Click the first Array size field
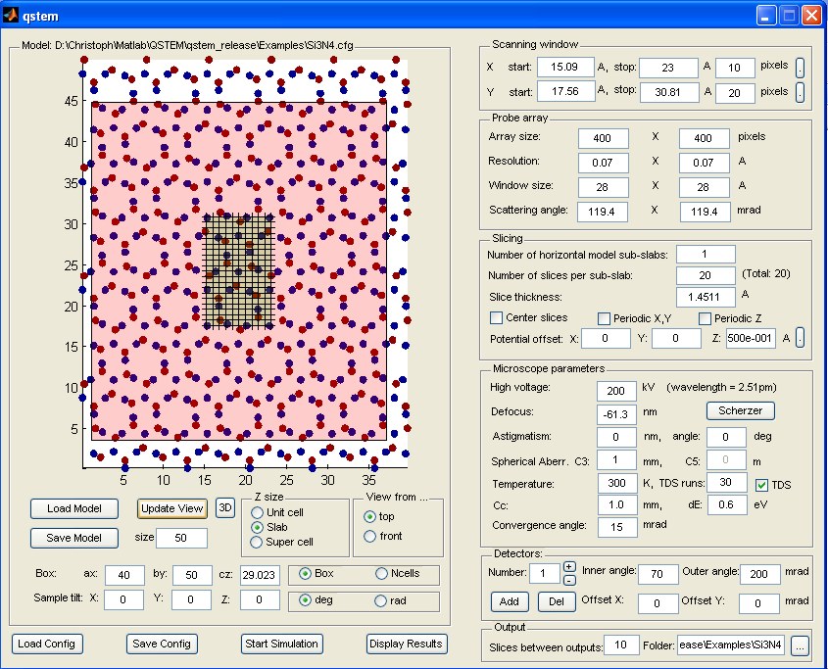The height and width of the screenshot is (669, 828). click(603, 138)
